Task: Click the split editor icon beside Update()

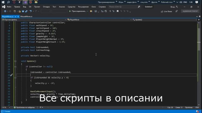Action: (x=199, y=20)
